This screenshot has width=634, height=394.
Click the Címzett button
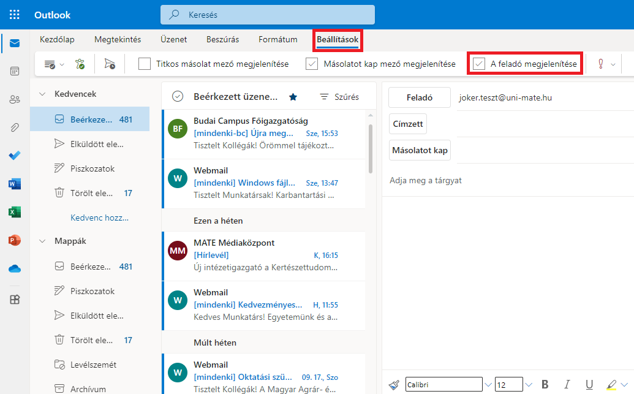[x=408, y=124]
